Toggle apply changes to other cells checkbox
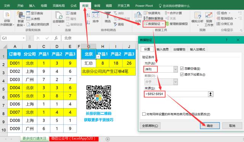Viewport: 244px width, 142px height. pyautogui.click(x=144, y=114)
